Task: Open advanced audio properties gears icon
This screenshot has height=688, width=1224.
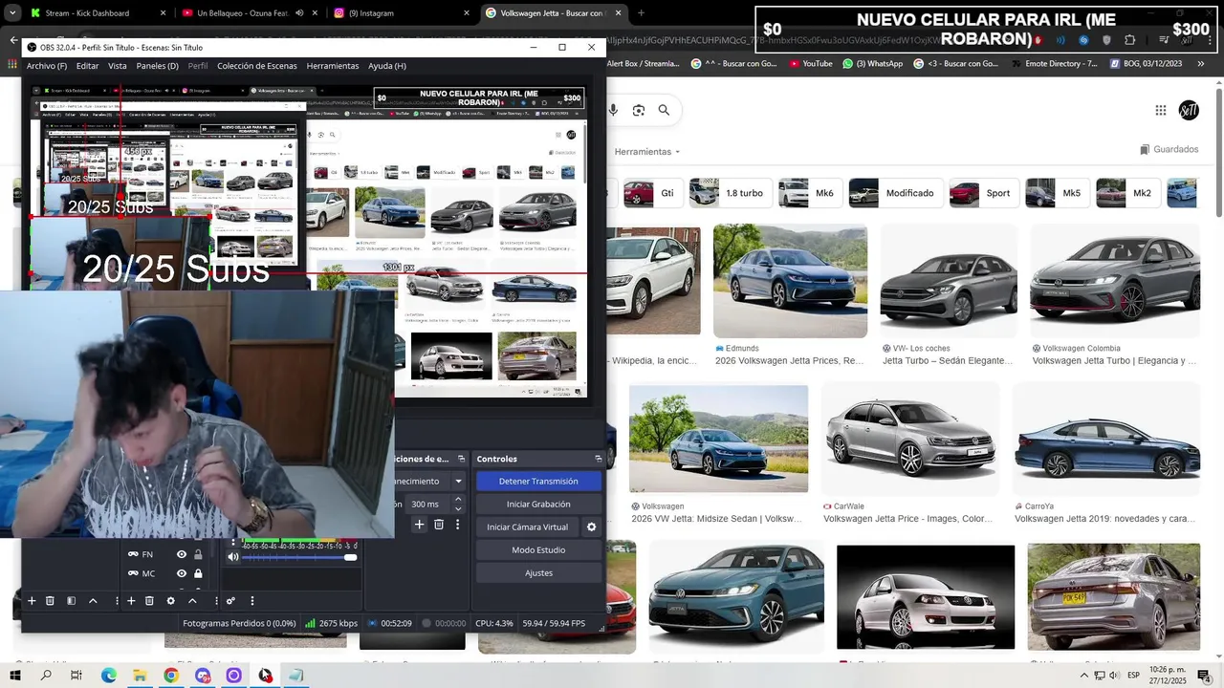Action: coord(230,601)
